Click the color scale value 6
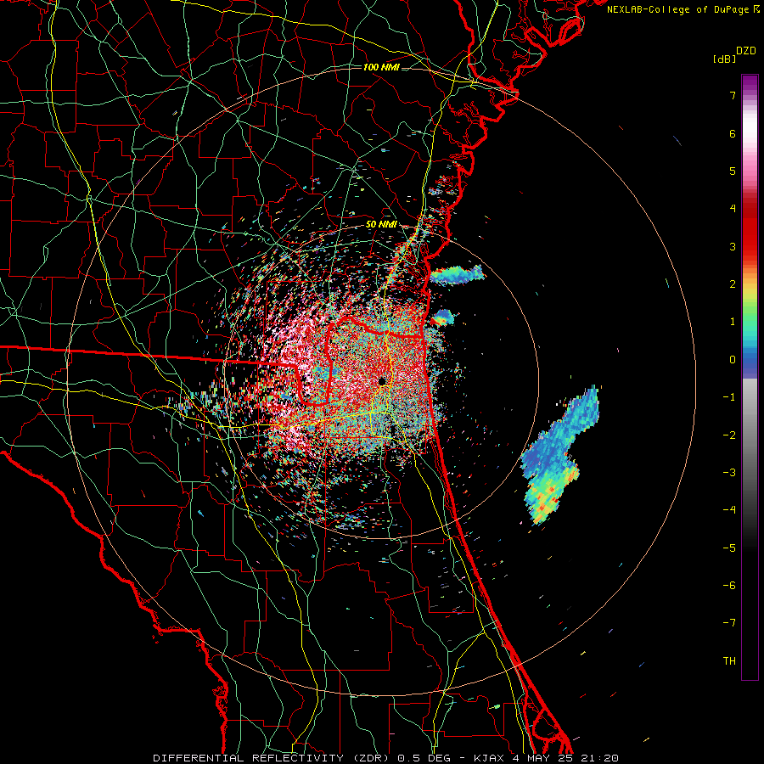Screen dimensions: 764x764 tap(733, 133)
